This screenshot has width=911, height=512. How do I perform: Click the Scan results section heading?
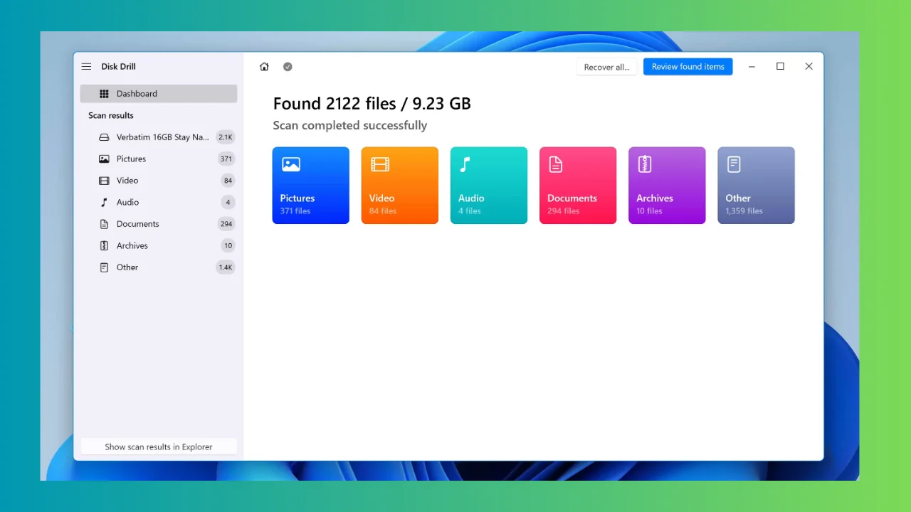pyautogui.click(x=111, y=115)
